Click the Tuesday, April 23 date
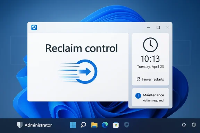This screenshot has height=133, width=200. click(x=150, y=67)
